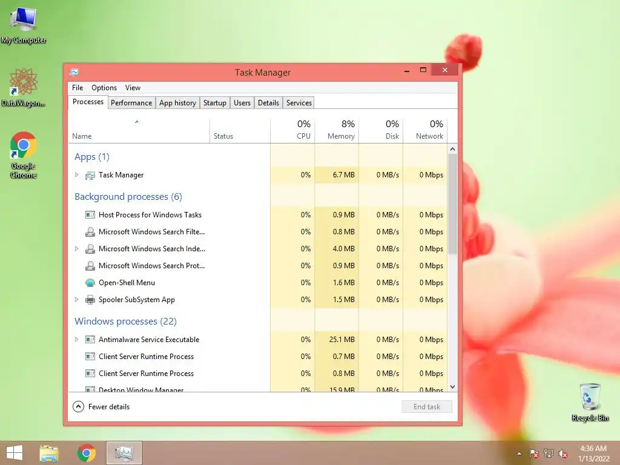Sort by the Status column header
Image resolution: width=620 pixels, height=465 pixels.
240,130
